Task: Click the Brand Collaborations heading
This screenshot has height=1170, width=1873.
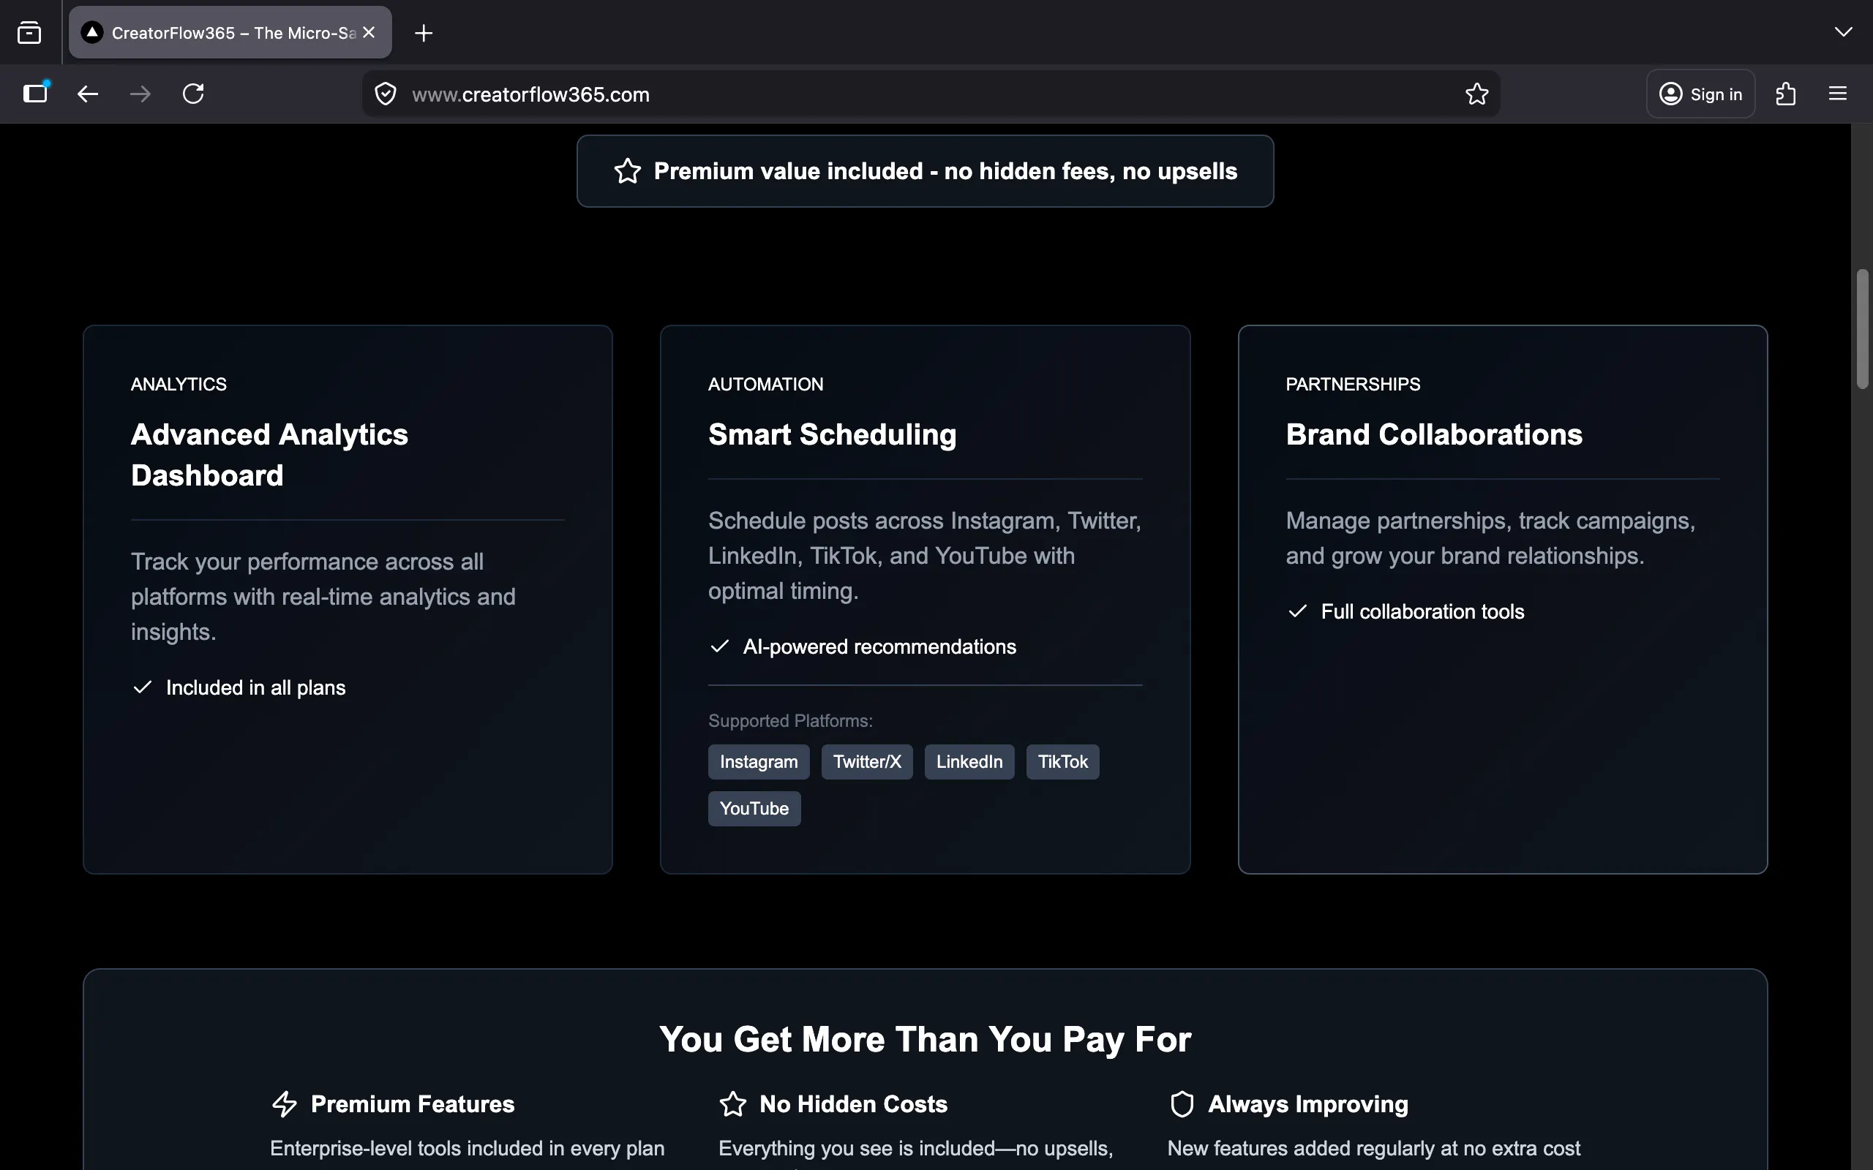Action: coord(1434,435)
